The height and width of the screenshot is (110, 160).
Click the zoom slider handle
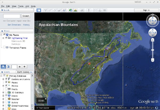click(x=153, y=50)
